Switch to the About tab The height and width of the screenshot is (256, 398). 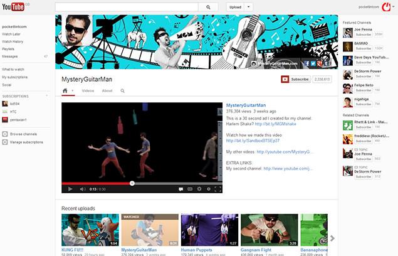coord(107,91)
